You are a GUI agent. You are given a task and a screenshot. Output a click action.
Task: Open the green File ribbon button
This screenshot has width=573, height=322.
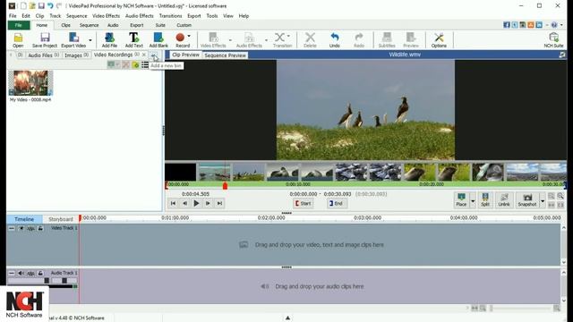(x=19, y=25)
